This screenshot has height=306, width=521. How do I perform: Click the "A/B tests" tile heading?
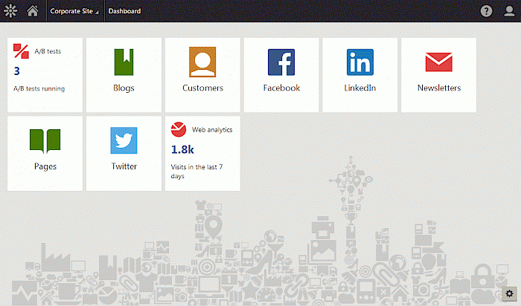(48, 51)
